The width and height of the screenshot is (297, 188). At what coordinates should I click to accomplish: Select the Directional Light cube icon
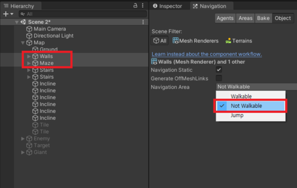coord(29,36)
